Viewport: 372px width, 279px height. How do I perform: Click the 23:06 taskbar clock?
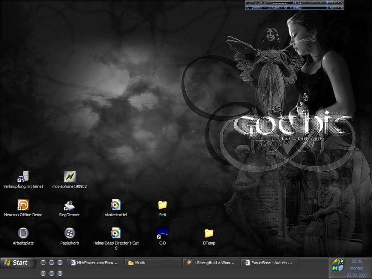tap(357, 261)
